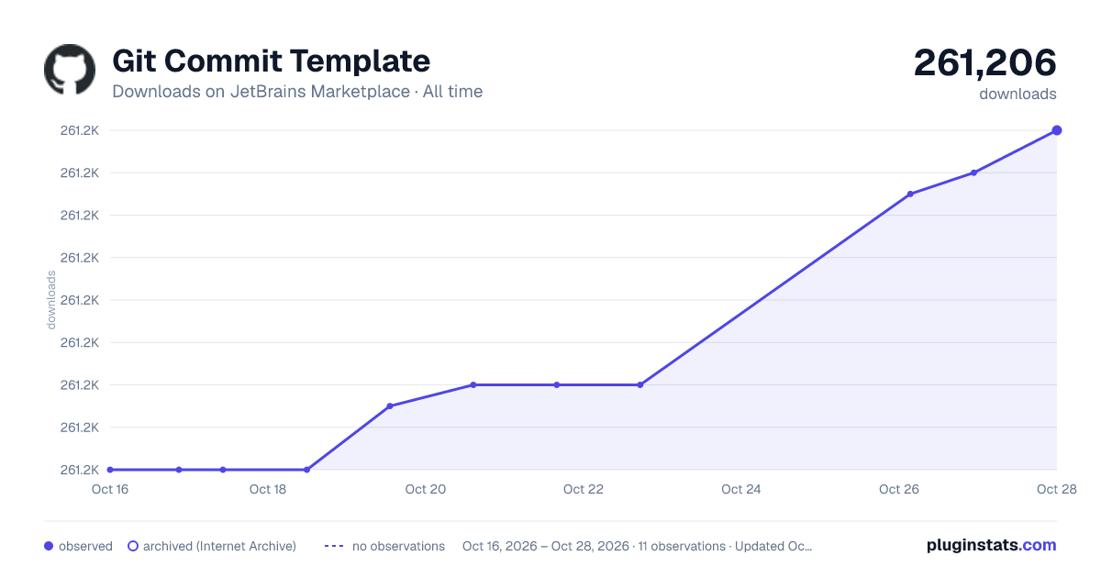Click the Oct 24 x-axis label
Image resolution: width=1101 pixels, height=578 pixels.
pyautogui.click(x=741, y=489)
